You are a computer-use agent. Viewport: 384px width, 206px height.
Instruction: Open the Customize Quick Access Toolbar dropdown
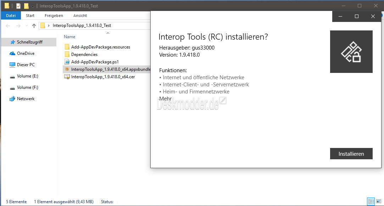pos(33,6)
